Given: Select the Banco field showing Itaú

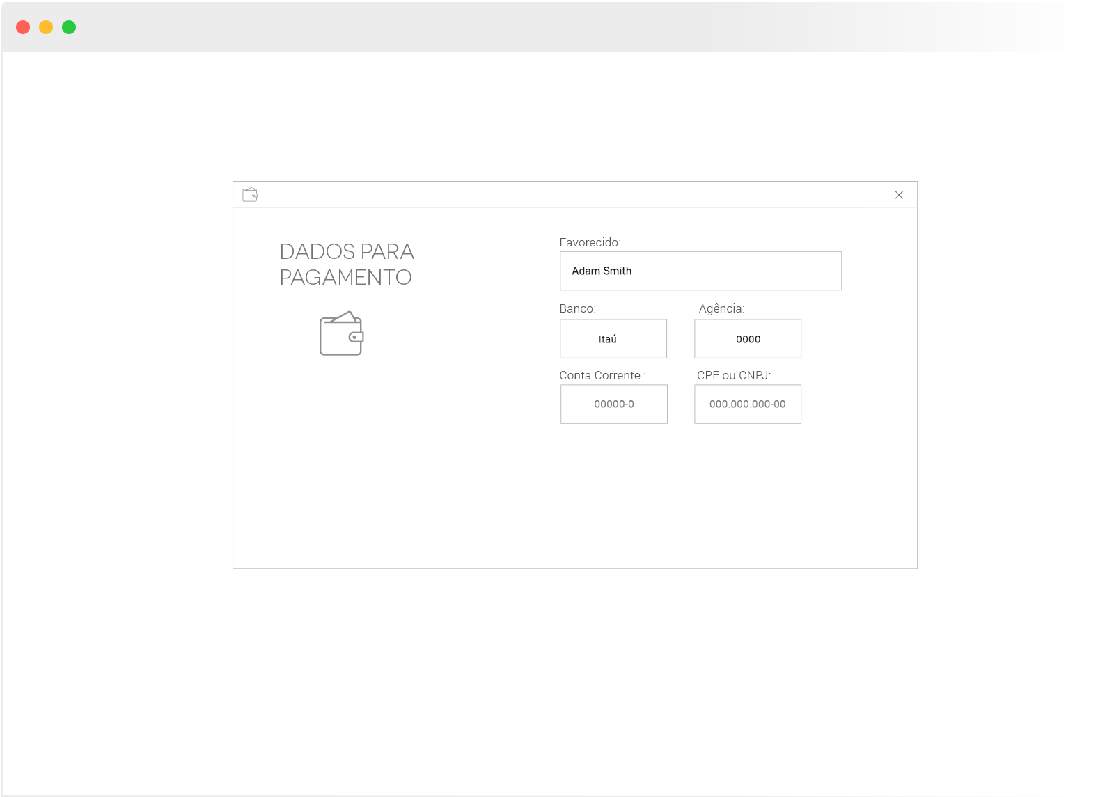Looking at the screenshot, I should [x=613, y=339].
